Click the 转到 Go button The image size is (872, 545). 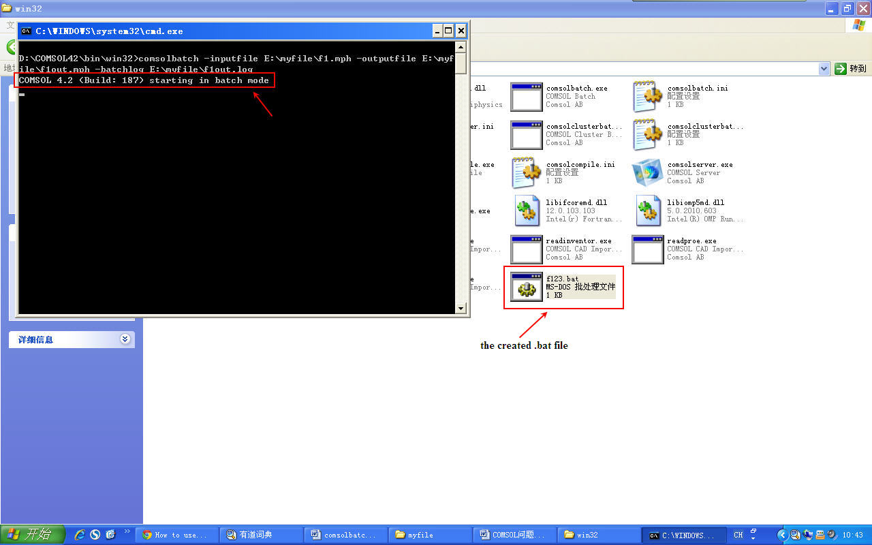coord(851,68)
